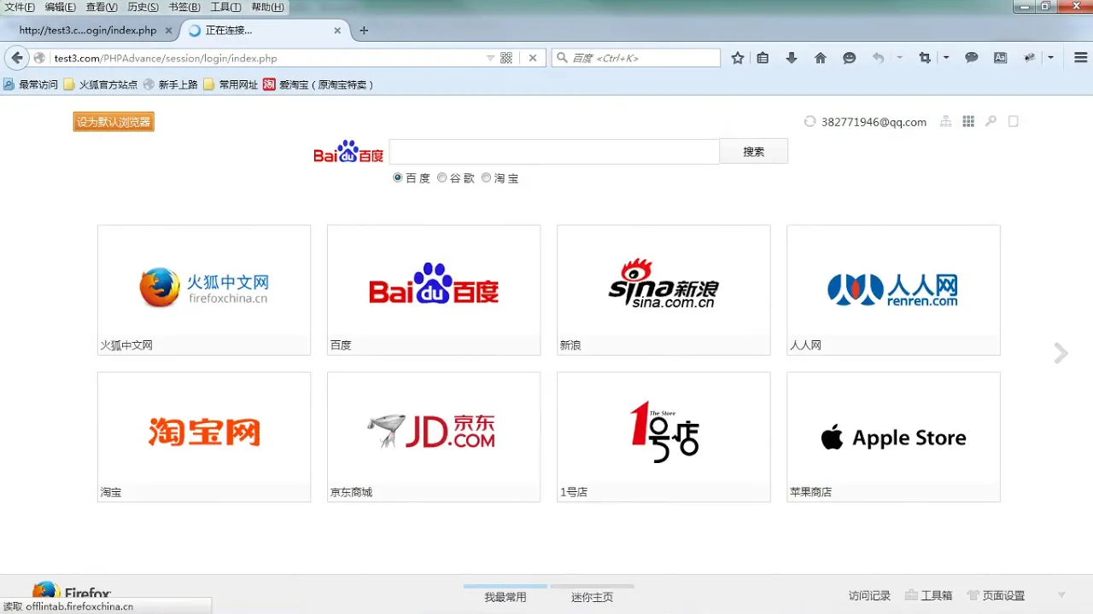Click the chat bubble toolbar icon

pyautogui.click(x=972, y=58)
